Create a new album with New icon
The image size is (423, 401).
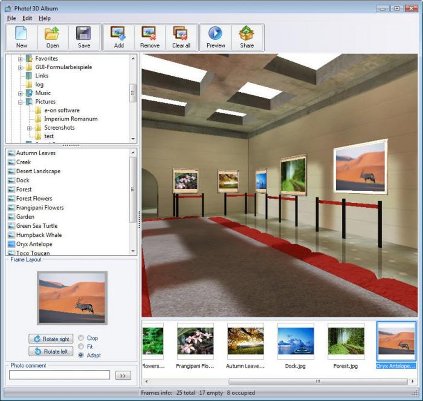point(21,37)
